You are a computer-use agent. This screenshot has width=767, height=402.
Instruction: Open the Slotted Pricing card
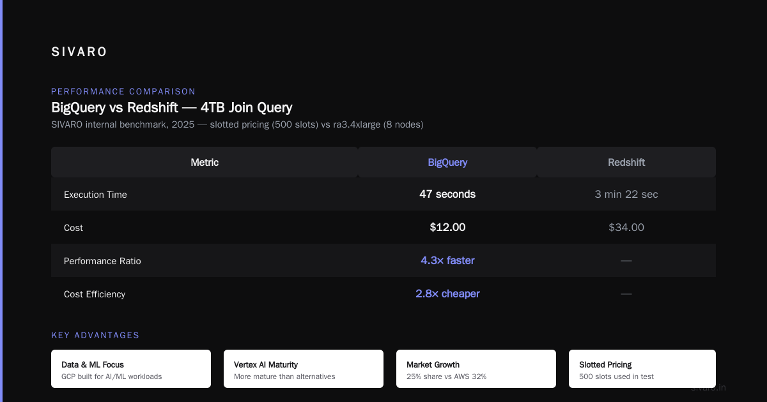click(x=642, y=369)
